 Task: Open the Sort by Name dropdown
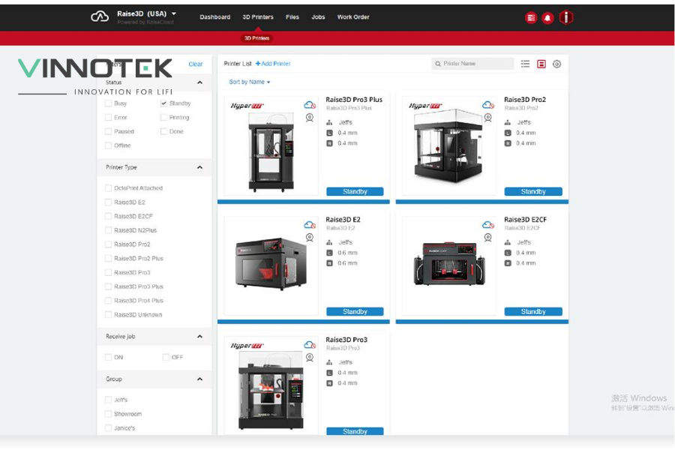[249, 82]
